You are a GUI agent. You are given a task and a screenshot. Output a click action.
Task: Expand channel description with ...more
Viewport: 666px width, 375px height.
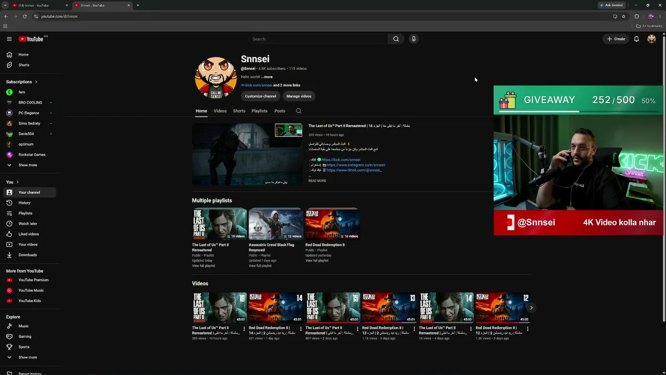tap(267, 77)
